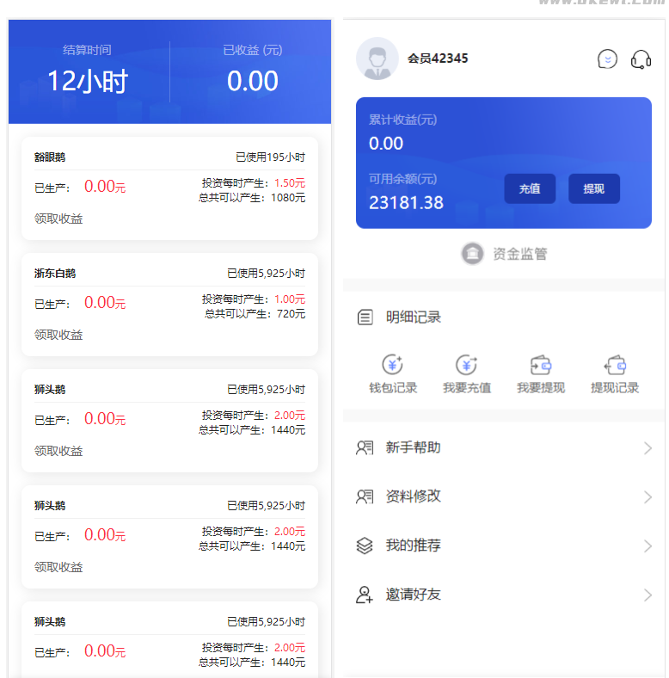Tap the 资金监管 bank icon
This screenshot has width=669, height=678.
472,253
